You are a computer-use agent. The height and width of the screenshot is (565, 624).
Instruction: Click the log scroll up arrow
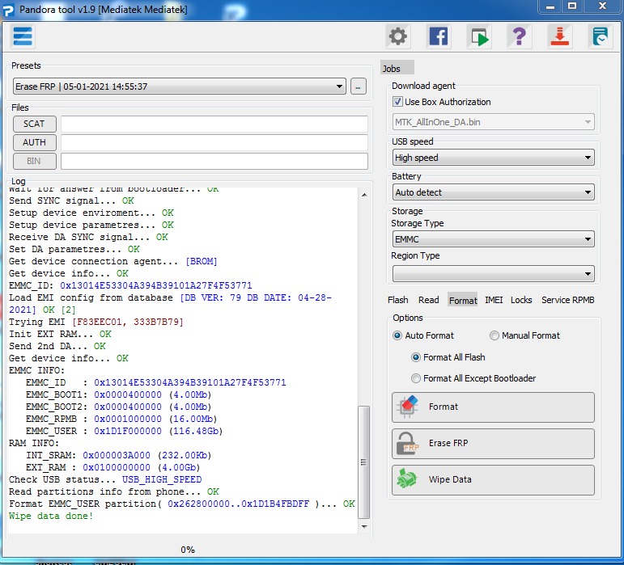click(x=363, y=195)
